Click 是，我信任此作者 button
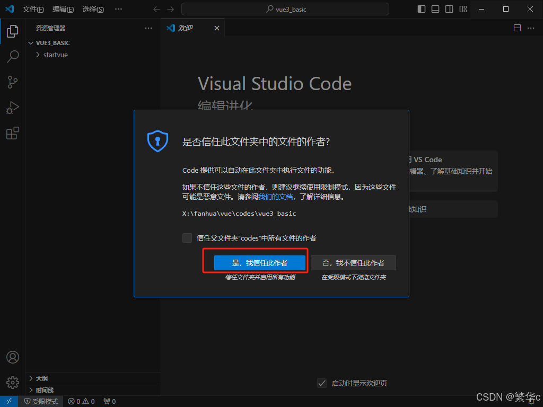Screen dimensions: 543x407 coord(260,263)
